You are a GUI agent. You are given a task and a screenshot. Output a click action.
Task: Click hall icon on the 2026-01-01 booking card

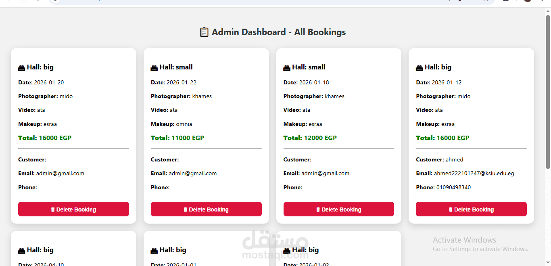click(154, 251)
